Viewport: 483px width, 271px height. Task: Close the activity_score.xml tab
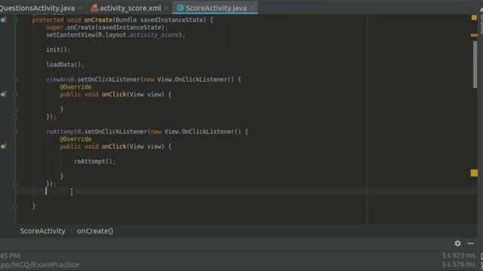coord(166,8)
